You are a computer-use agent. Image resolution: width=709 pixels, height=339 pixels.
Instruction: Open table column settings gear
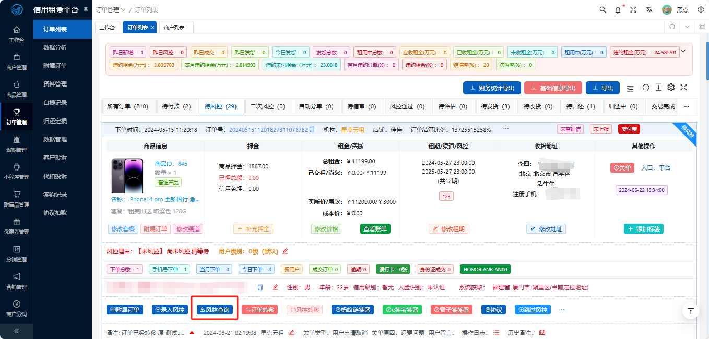[x=671, y=88]
